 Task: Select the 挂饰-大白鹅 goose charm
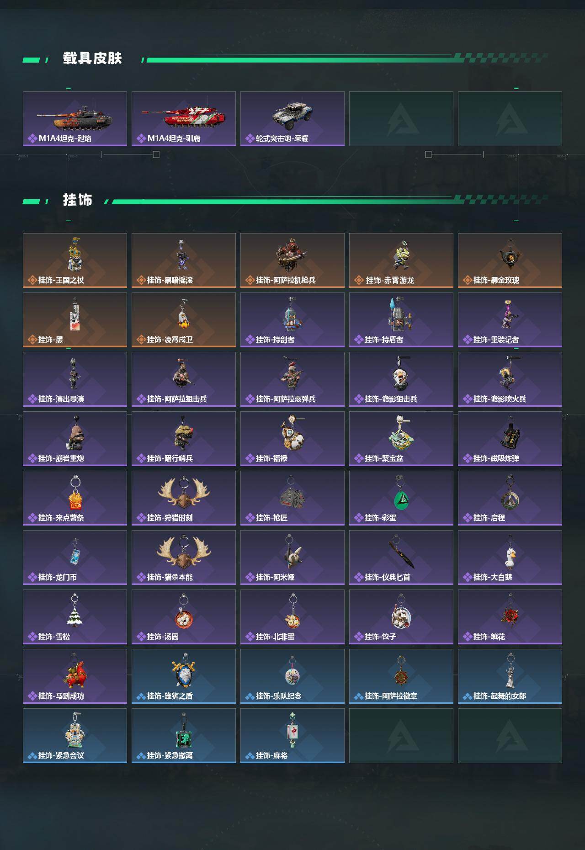coord(510,558)
